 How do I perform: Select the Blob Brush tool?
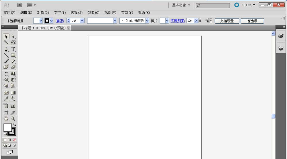[x=6, y=67]
